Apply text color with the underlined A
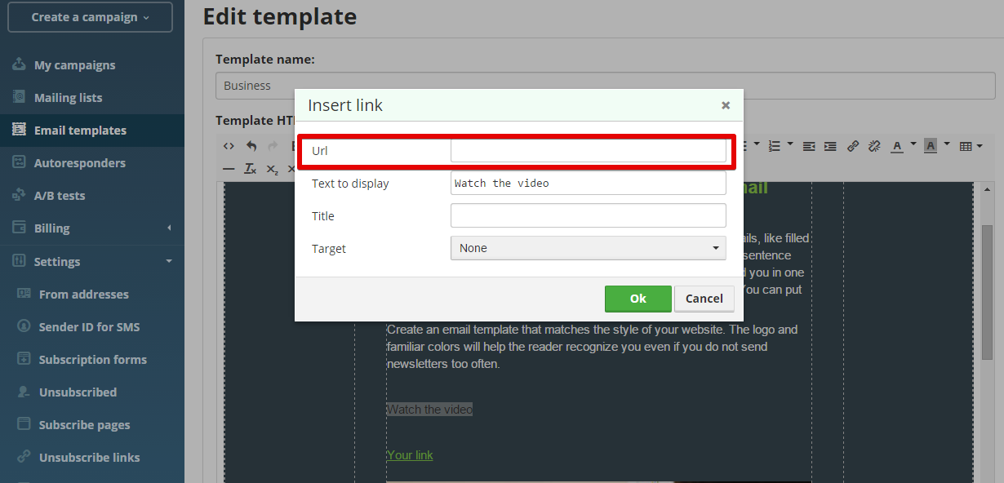 (897, 146)
